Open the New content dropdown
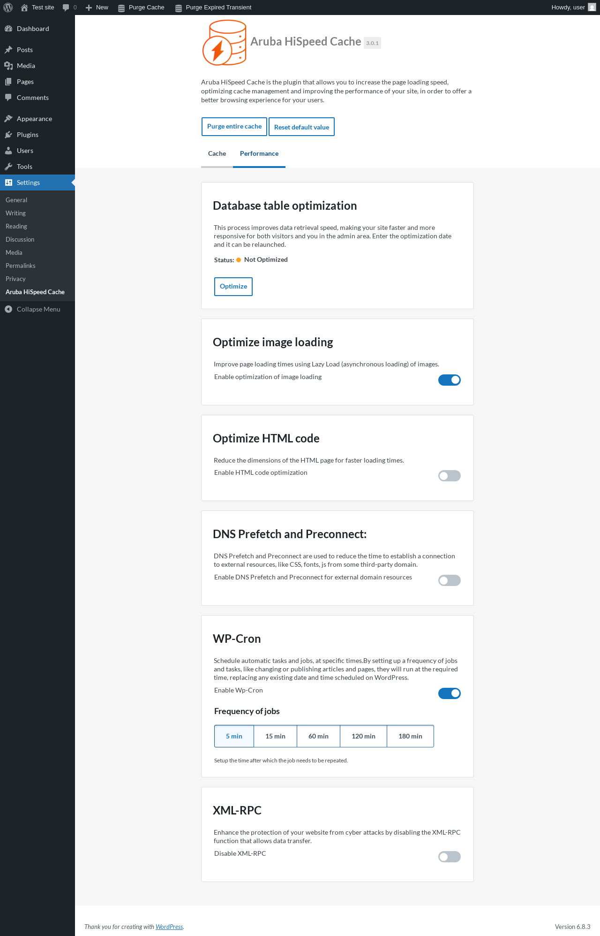Screen dimensions: 600x936 (97, 8)
